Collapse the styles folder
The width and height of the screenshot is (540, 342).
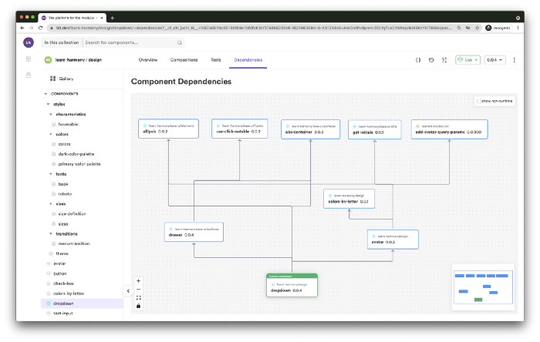pyautogui.click(x=48, y=104)
